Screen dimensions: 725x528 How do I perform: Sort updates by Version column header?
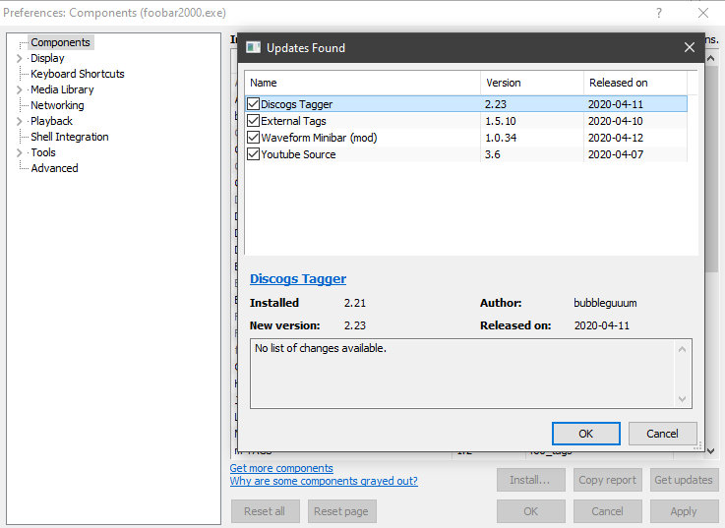pyautogui.click(x=503, y=83)
